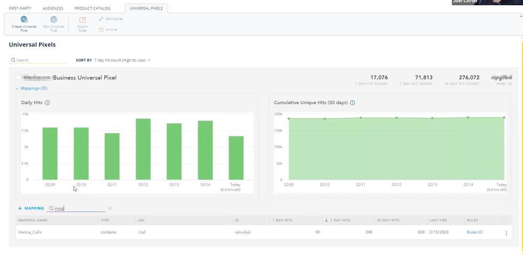Viewport: 523px width, 255px height.
Task: Click the 809 thirty day hits value
Action: click(x=421, y=233)
